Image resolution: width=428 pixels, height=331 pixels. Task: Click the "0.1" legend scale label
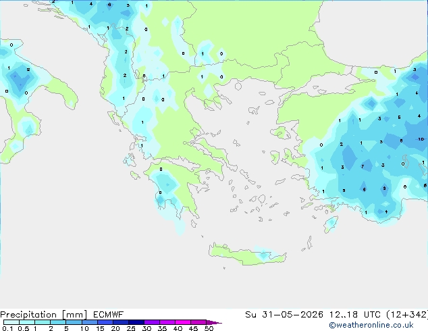[7, 328]
